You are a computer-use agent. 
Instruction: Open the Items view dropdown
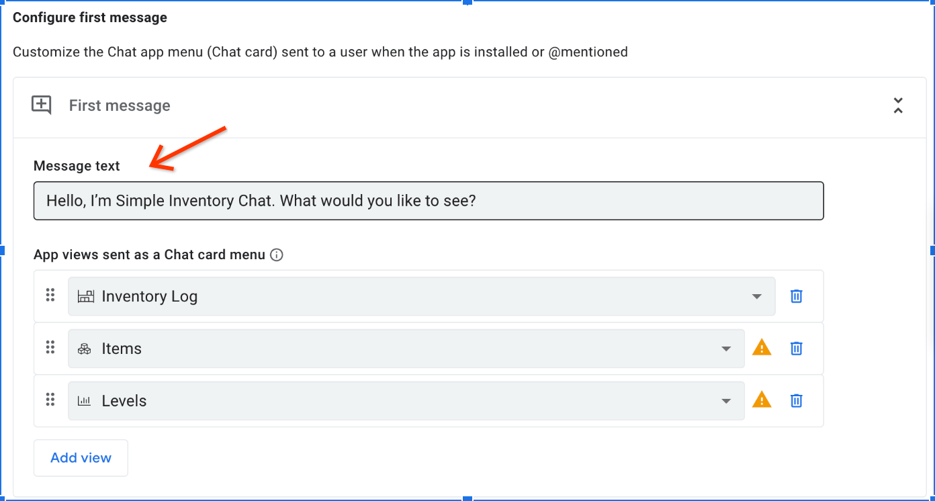tap(726, 349)
